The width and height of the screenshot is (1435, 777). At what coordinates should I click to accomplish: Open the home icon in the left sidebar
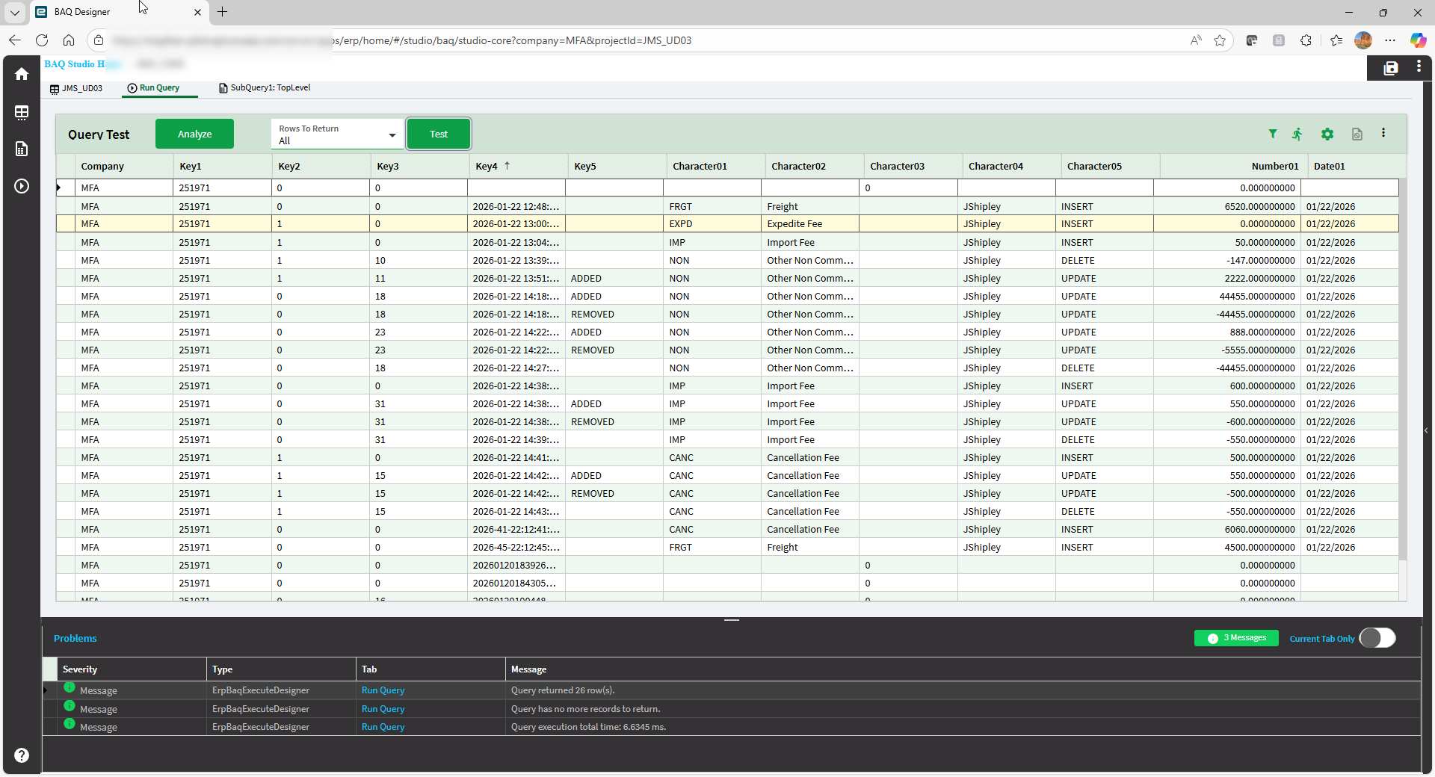[x=22, y=74]
